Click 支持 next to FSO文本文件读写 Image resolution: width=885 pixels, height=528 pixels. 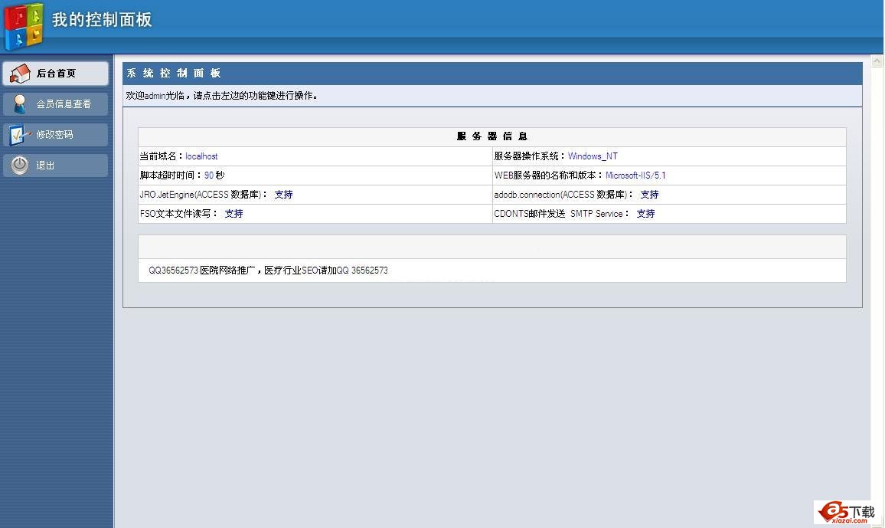233,214
